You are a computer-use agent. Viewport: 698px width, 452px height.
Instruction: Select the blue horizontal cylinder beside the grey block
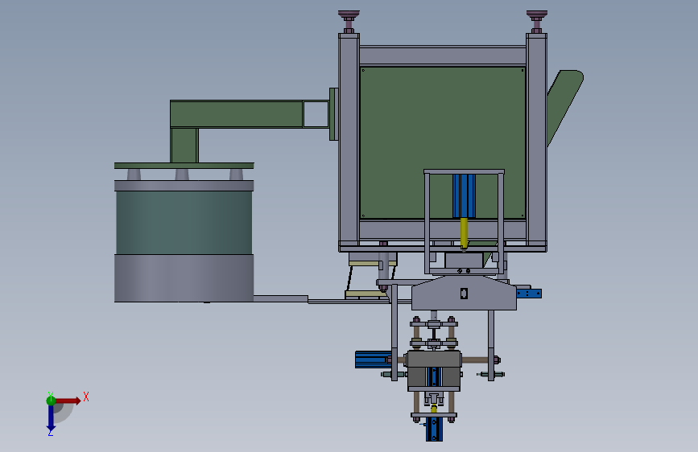click(x=373, y=360)
